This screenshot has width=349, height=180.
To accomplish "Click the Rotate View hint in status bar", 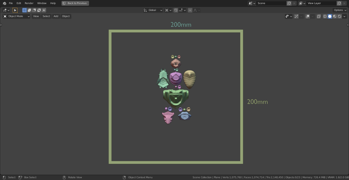I will [73, 177].
